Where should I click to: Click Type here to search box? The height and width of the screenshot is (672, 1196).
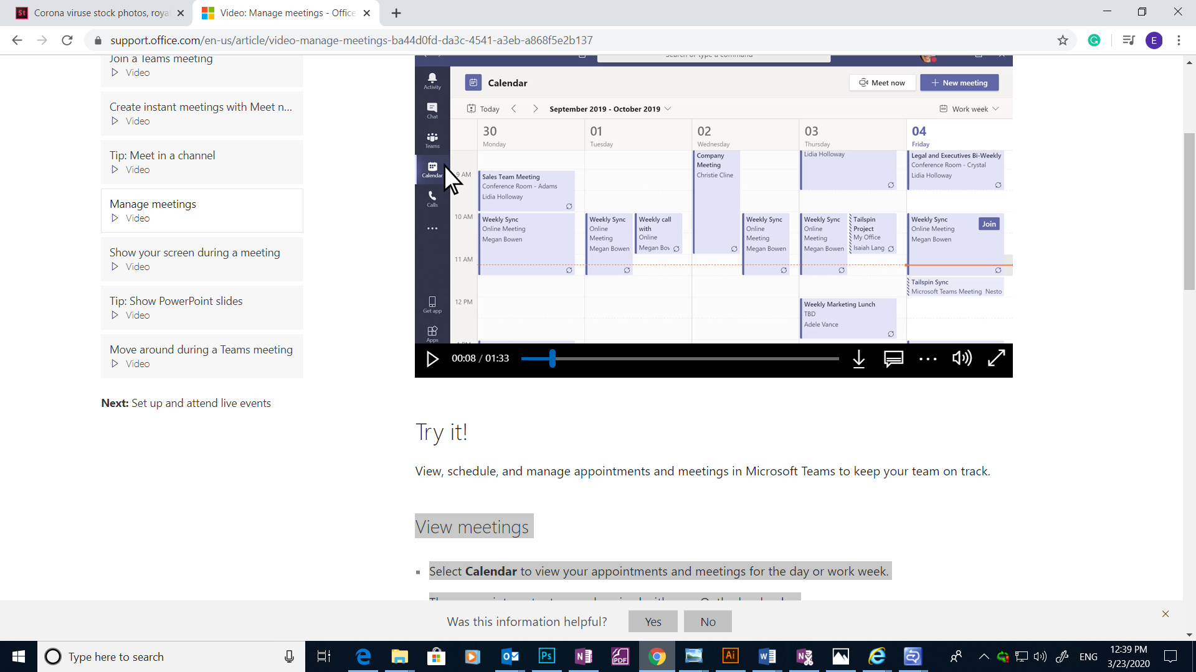pyautogui.click(x=171, y=656)
